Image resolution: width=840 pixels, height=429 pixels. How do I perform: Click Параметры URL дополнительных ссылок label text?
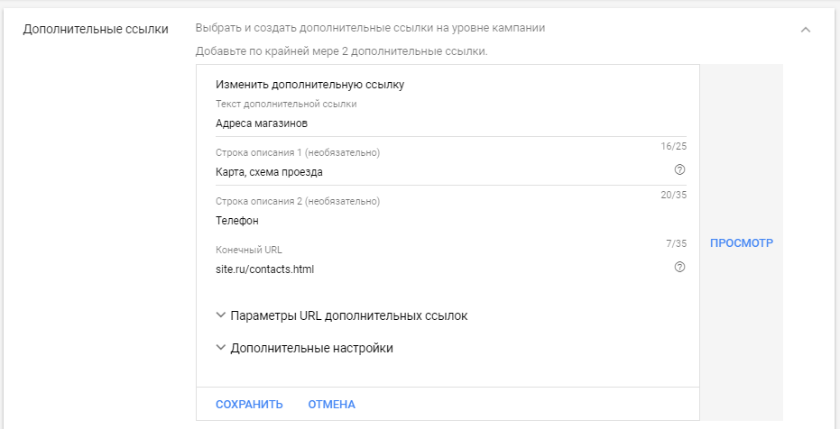[x=349, y=315]
